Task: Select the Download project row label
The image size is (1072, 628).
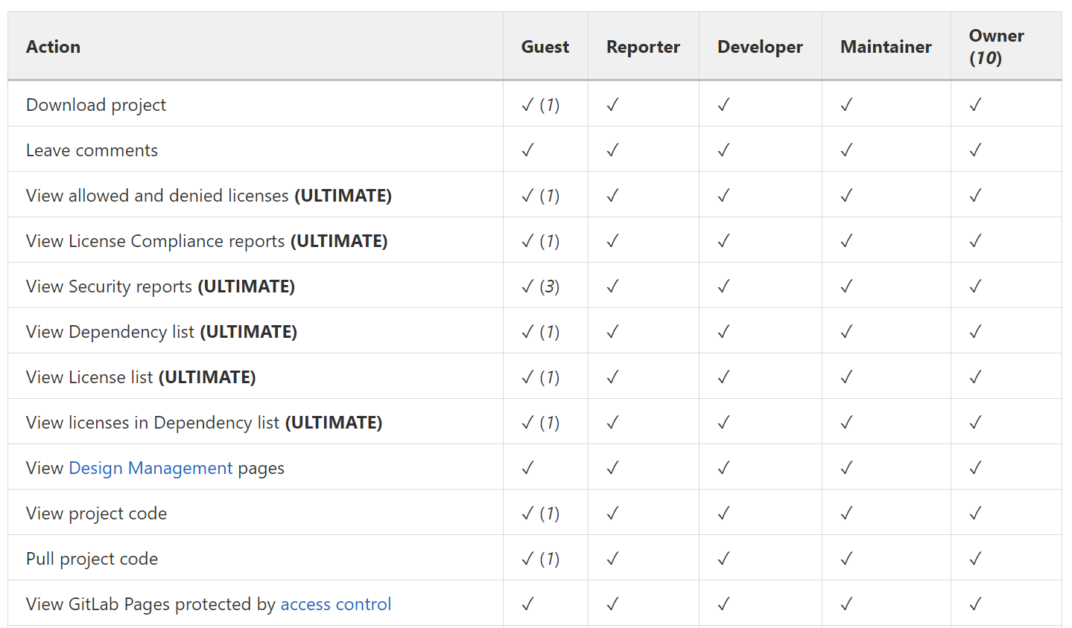Action: (x=96, y=105)
